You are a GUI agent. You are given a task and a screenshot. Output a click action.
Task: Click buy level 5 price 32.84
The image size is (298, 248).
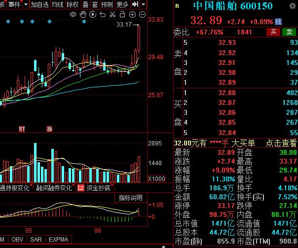point(227,133)
